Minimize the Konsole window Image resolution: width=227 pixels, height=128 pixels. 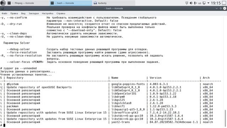(217, 9)
